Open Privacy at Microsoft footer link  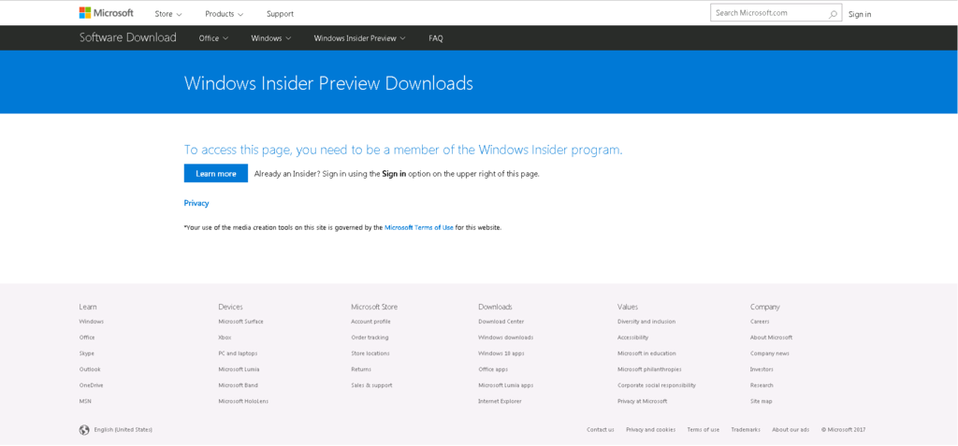tap(642, 401)
